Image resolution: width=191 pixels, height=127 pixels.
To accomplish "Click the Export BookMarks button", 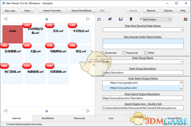I will (x=81, y=10).
